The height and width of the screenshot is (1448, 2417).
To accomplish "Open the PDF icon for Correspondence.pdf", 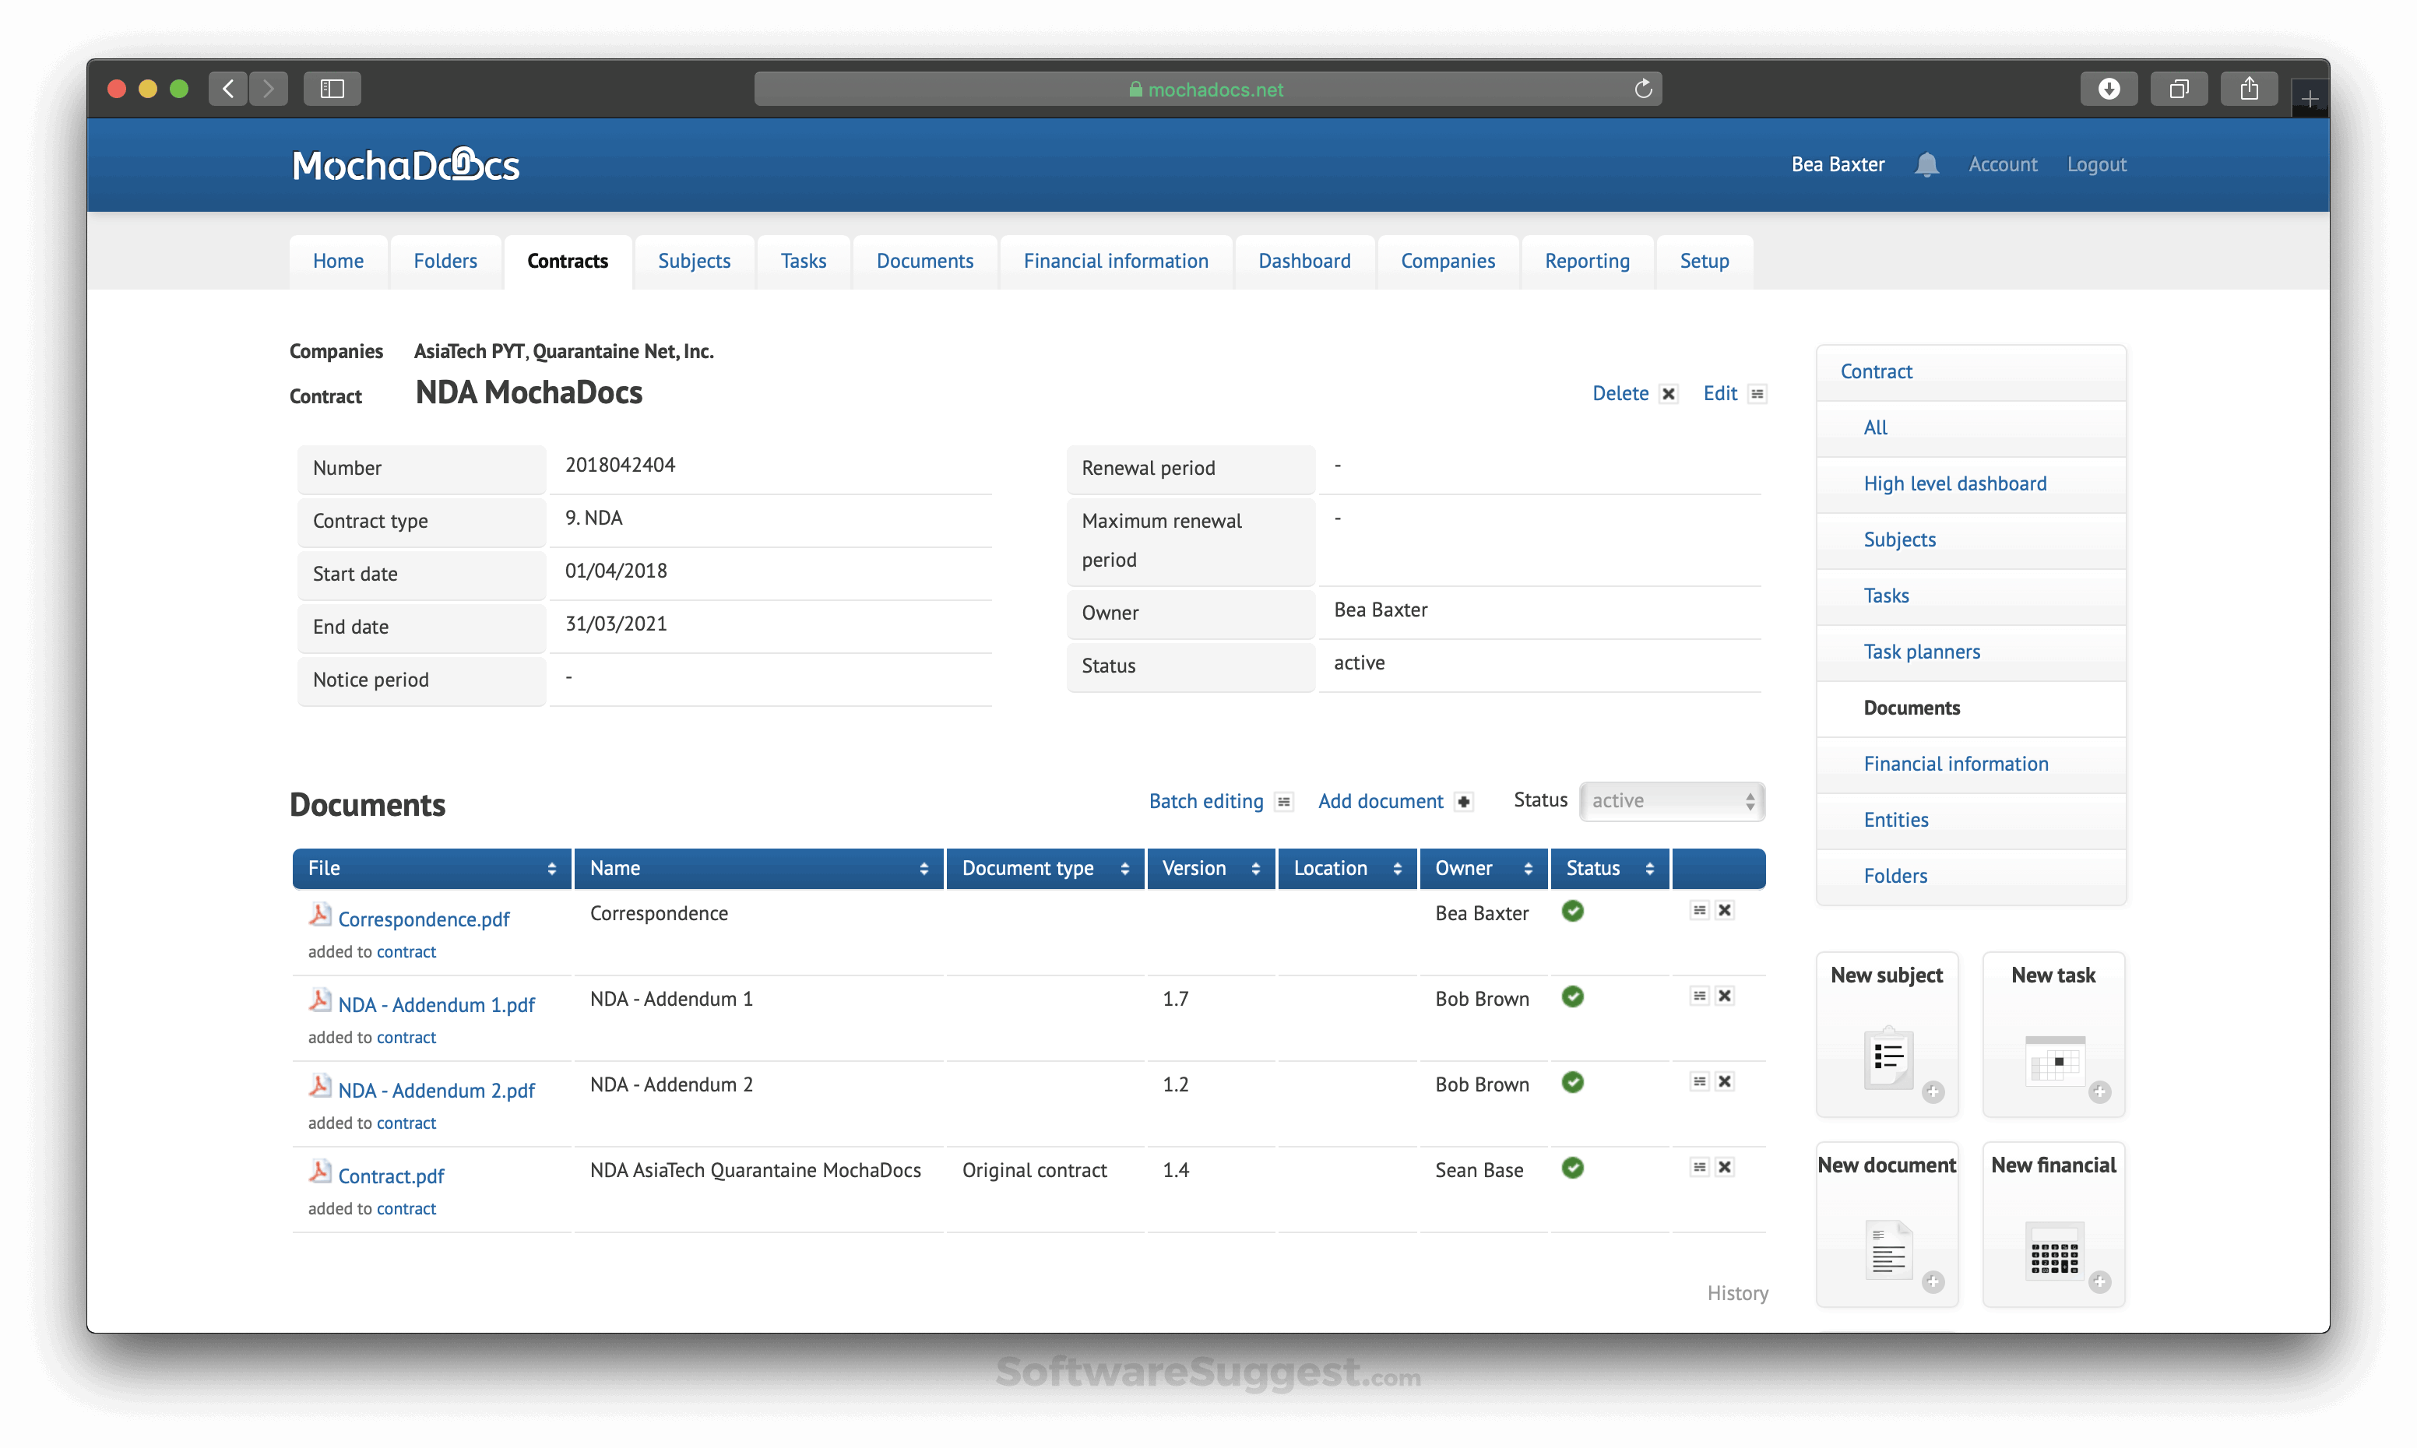I will click(x=320, y=916).
